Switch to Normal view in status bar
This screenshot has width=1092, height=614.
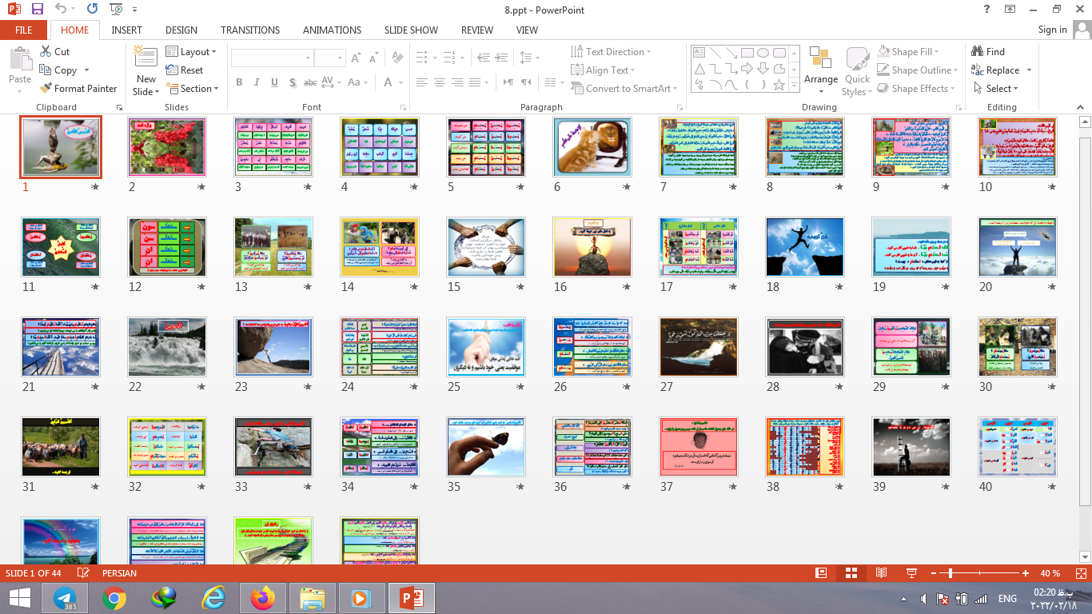[x=820, y=573]
